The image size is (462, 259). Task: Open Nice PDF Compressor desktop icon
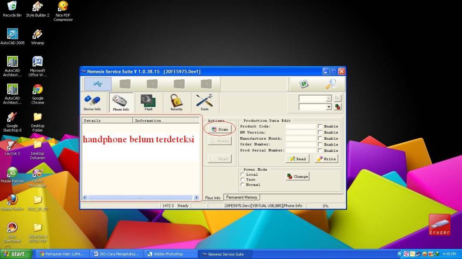[63, 11]
